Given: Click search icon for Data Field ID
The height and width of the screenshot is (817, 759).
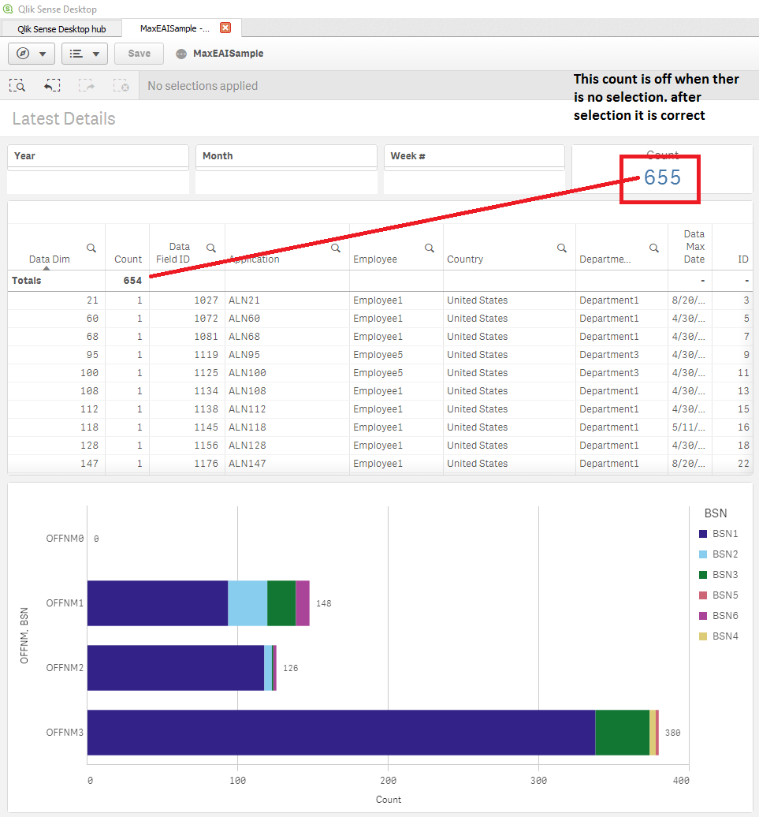Looking at the screenshot, I should point(211,248).
